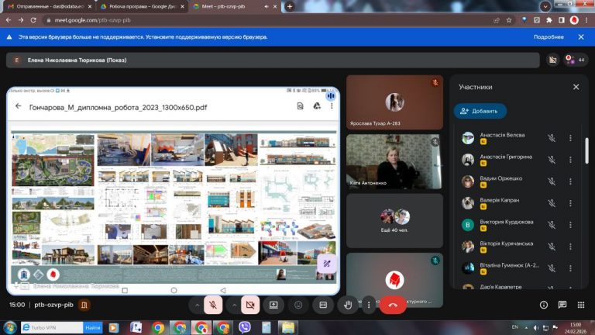This screenshot has height=335, width=595.
Task: Open meeting info details icon
Action: pyautogui.click(x=543, y=306)
